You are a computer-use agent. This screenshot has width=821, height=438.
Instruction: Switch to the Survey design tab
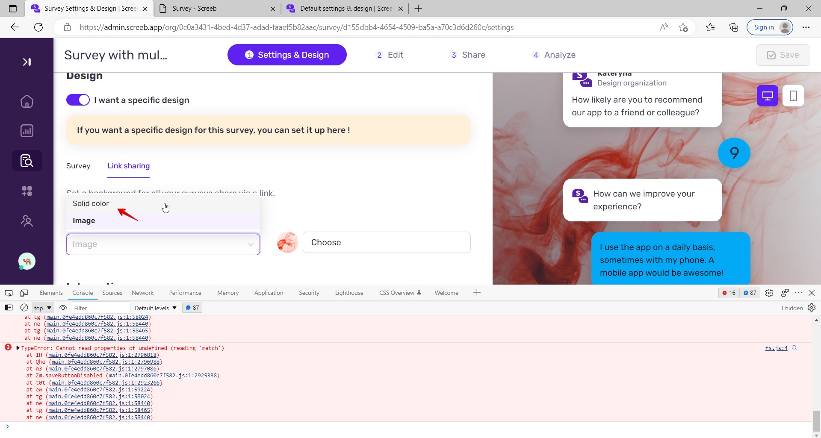[78, 166]
